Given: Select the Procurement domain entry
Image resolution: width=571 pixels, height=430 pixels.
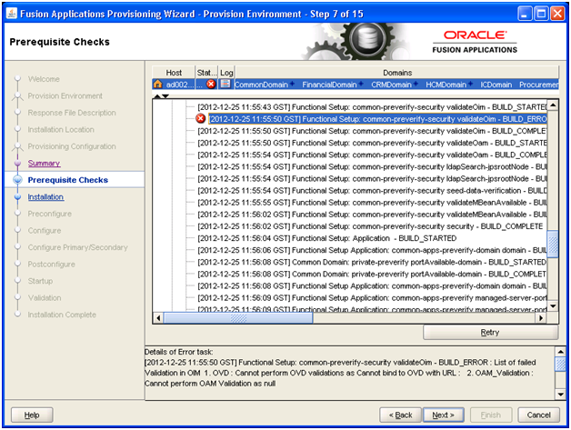Looking at the screenshot, I should tap(538, 85).
